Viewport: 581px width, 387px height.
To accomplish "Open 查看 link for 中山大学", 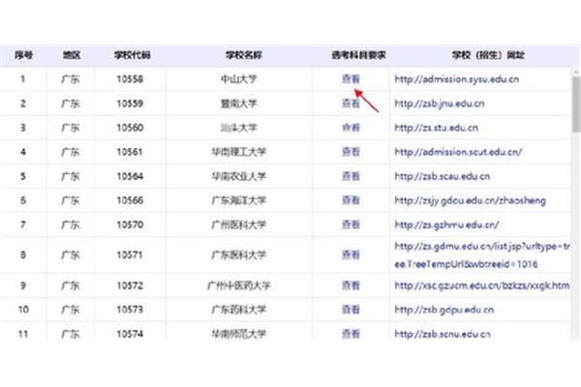I will tap(351, 79).
